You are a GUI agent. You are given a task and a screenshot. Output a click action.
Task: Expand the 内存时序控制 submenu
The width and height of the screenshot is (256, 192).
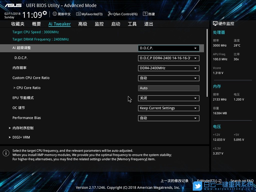[x=23, y=128]
